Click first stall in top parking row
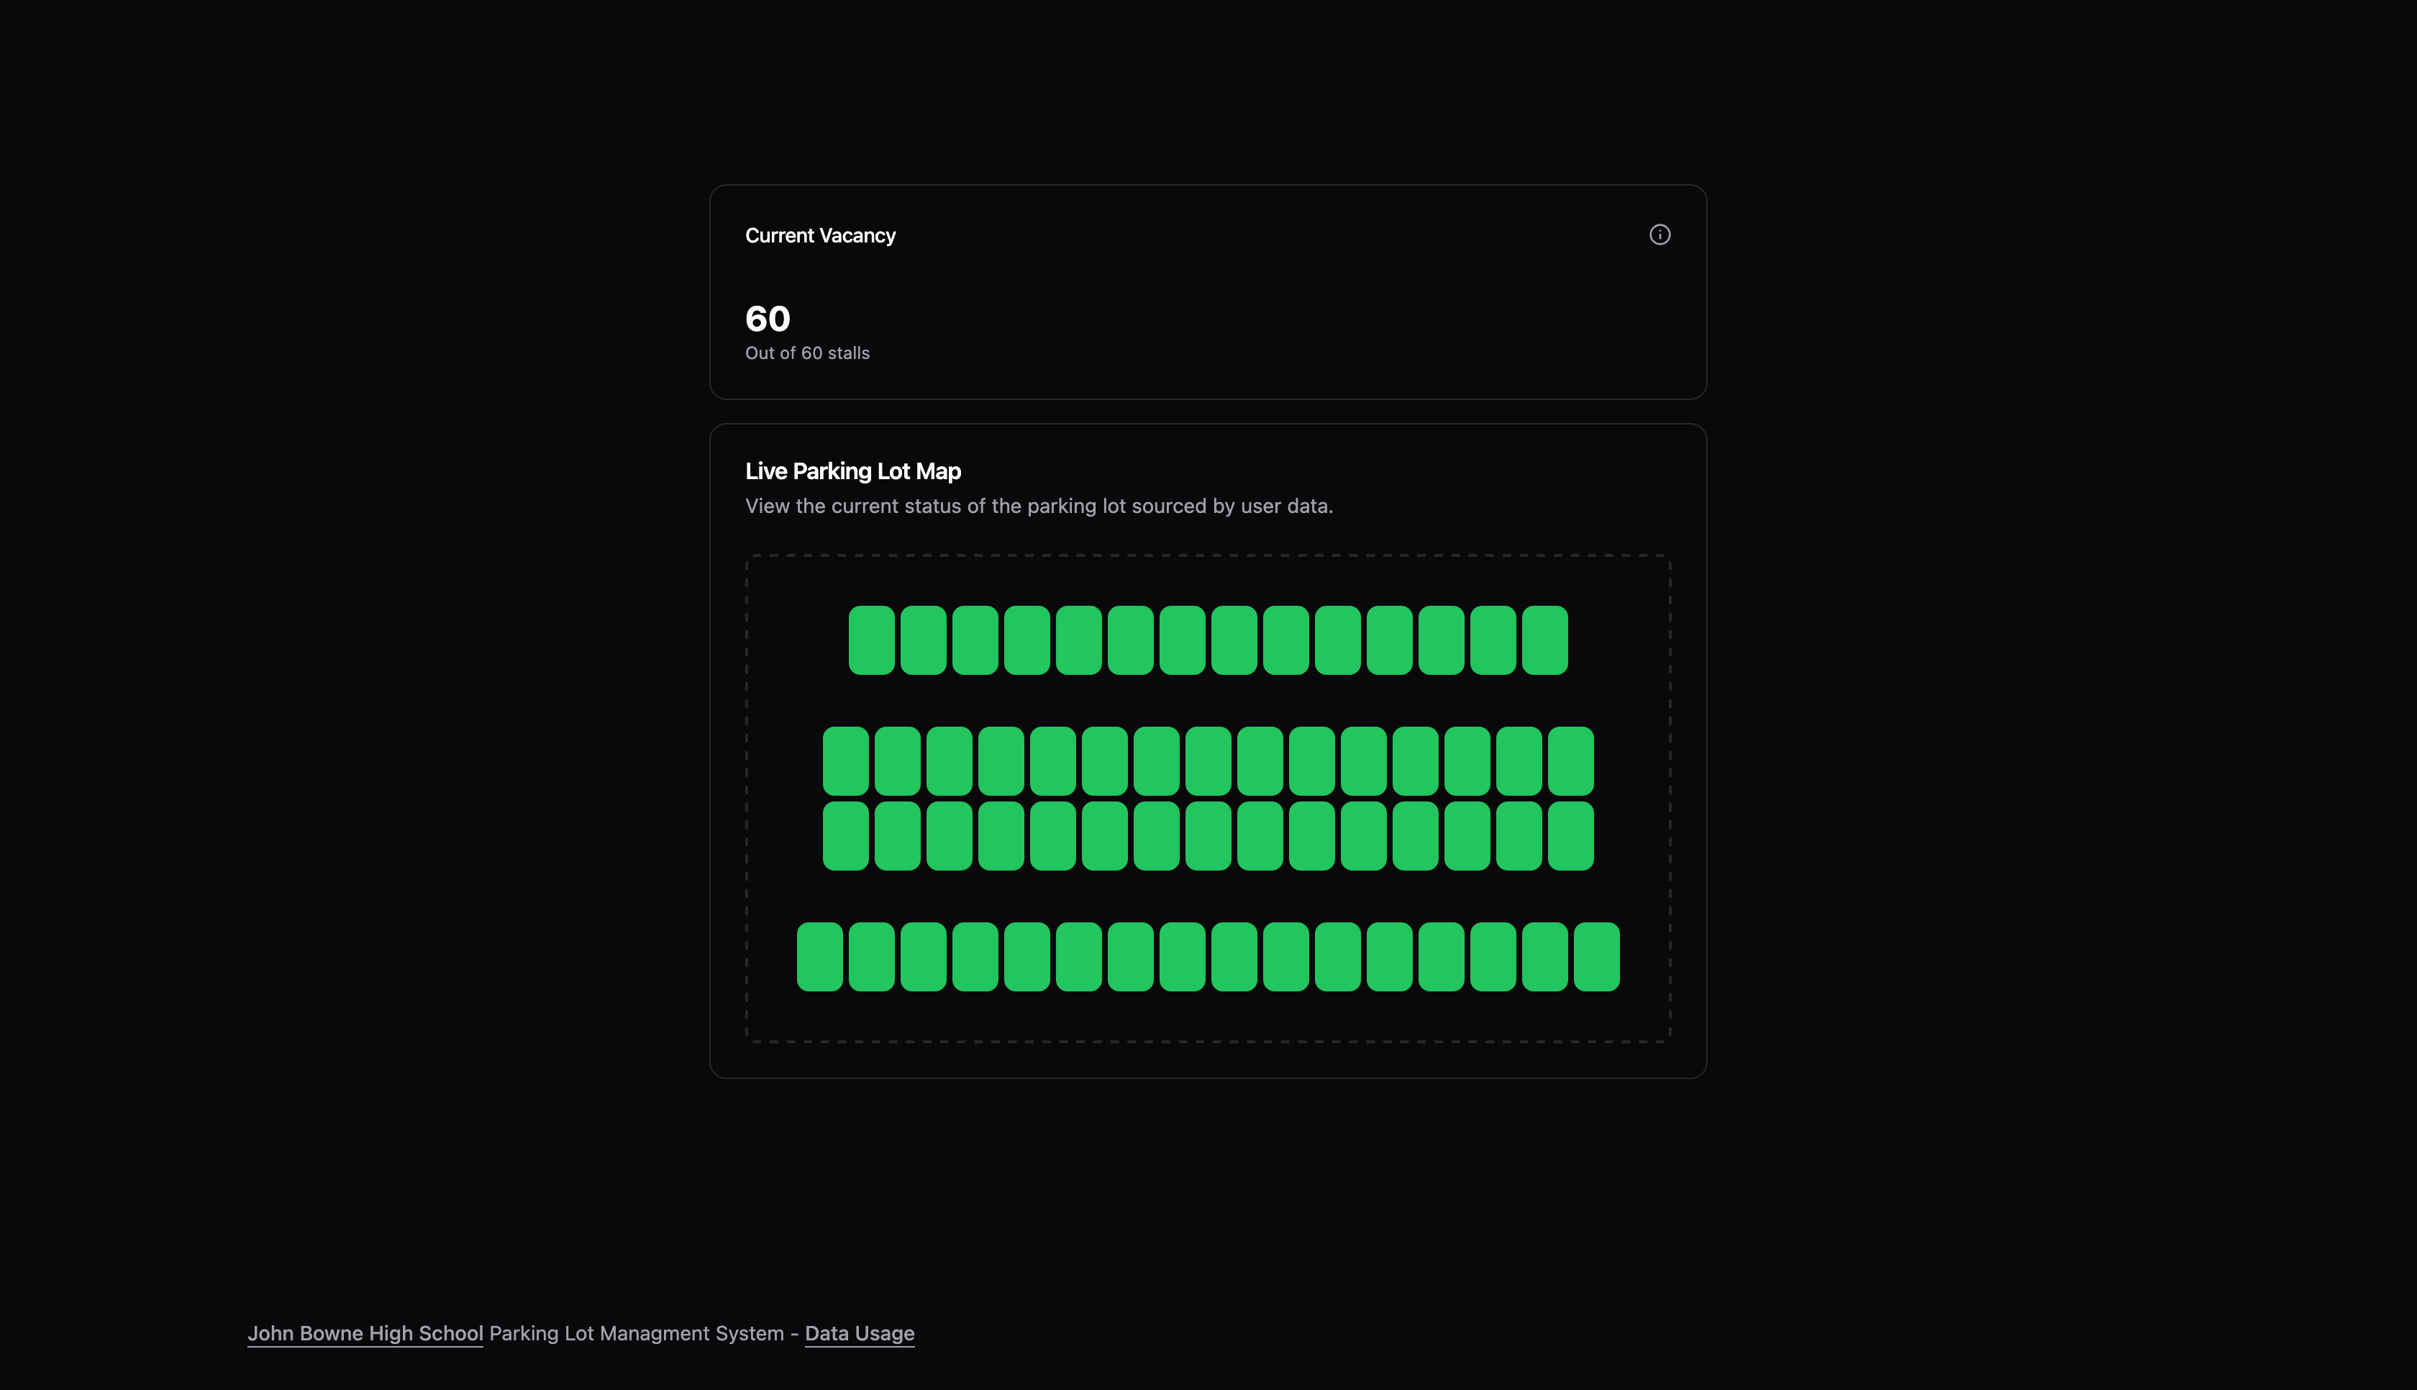Viewport: 2417px width, 1390px height. click(x=871, y=640)
